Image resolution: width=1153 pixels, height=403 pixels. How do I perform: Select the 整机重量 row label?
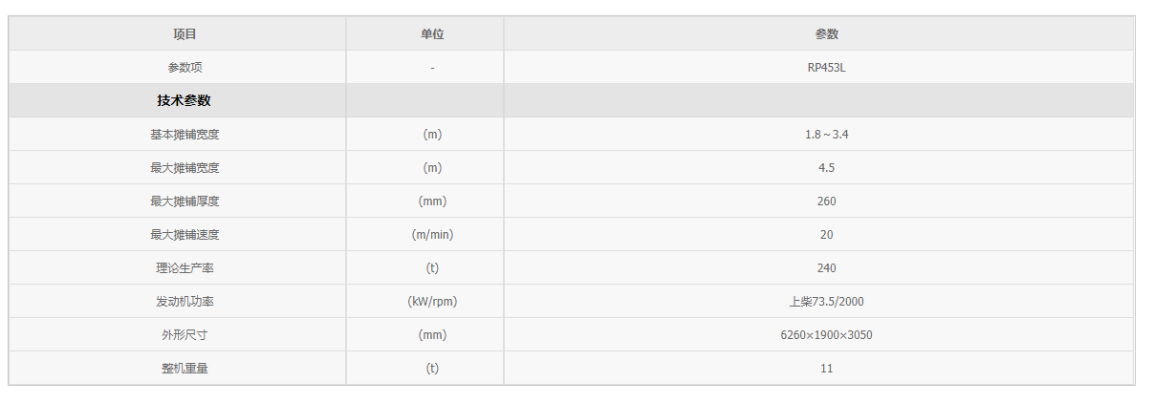[185, 369]
